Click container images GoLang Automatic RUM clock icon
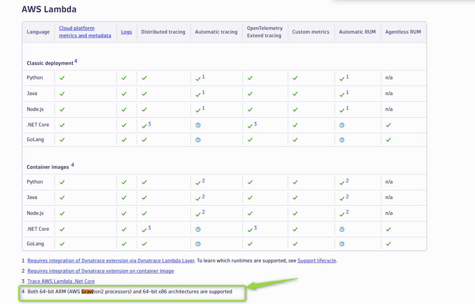Viewport: 475px width, 304px height. 342,244
